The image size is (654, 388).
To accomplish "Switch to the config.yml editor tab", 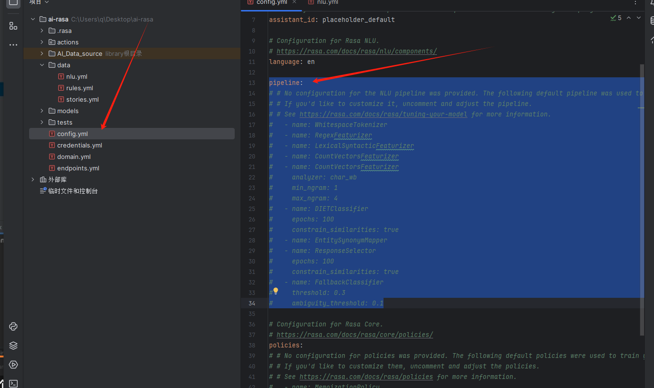I will click(271, 3).
